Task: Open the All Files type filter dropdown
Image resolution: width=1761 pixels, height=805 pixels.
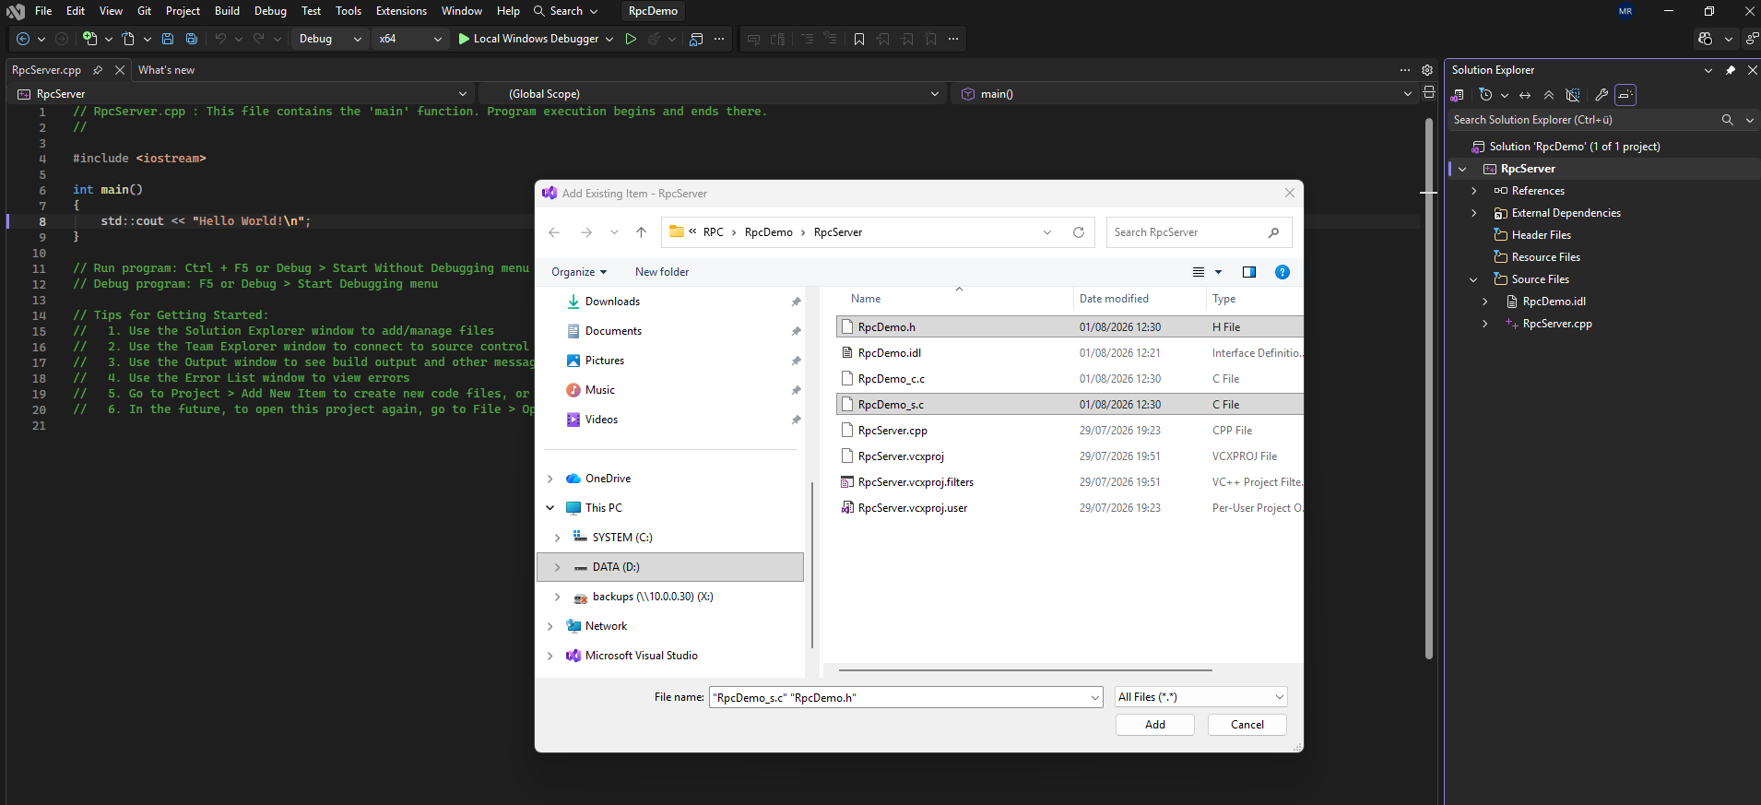Action: 1201,697
